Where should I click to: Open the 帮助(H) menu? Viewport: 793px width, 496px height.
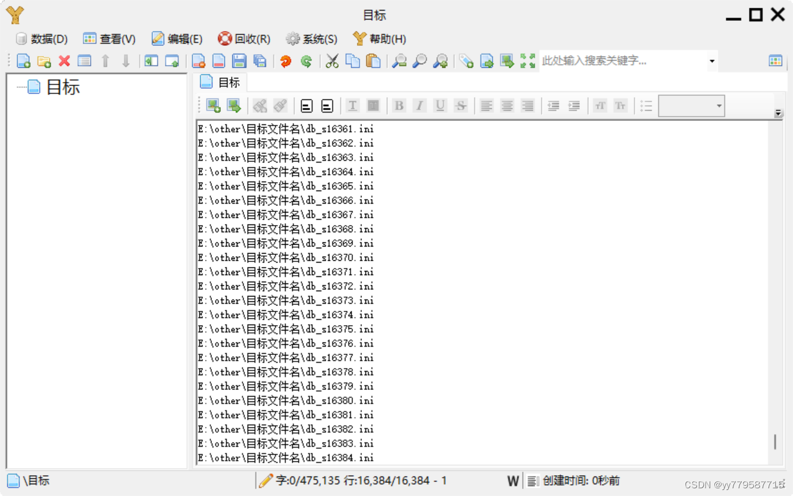click(379, 39)
